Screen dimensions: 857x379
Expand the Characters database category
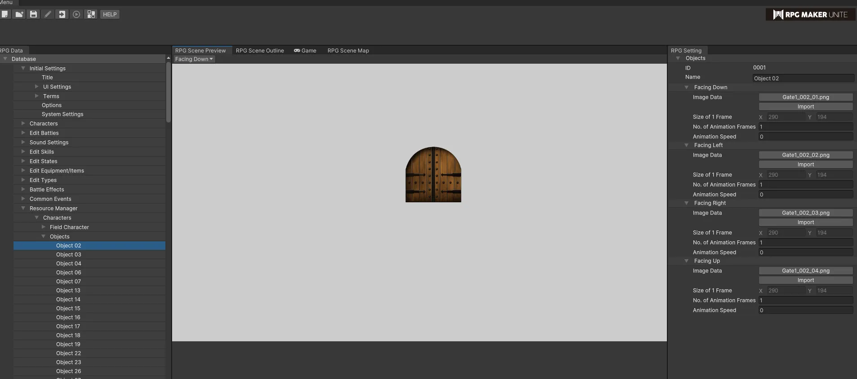(23, 123)
